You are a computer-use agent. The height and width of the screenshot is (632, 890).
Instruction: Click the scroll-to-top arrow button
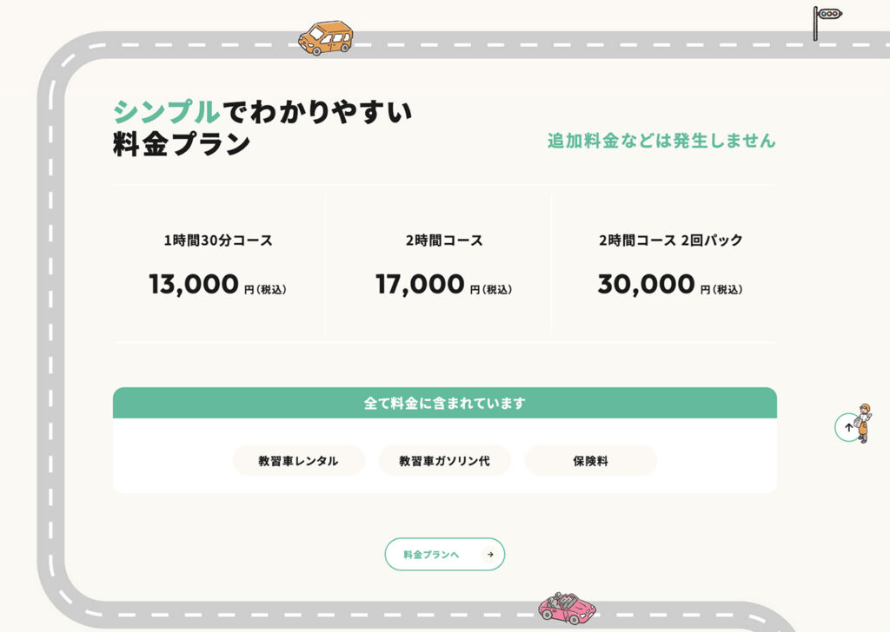848,427
